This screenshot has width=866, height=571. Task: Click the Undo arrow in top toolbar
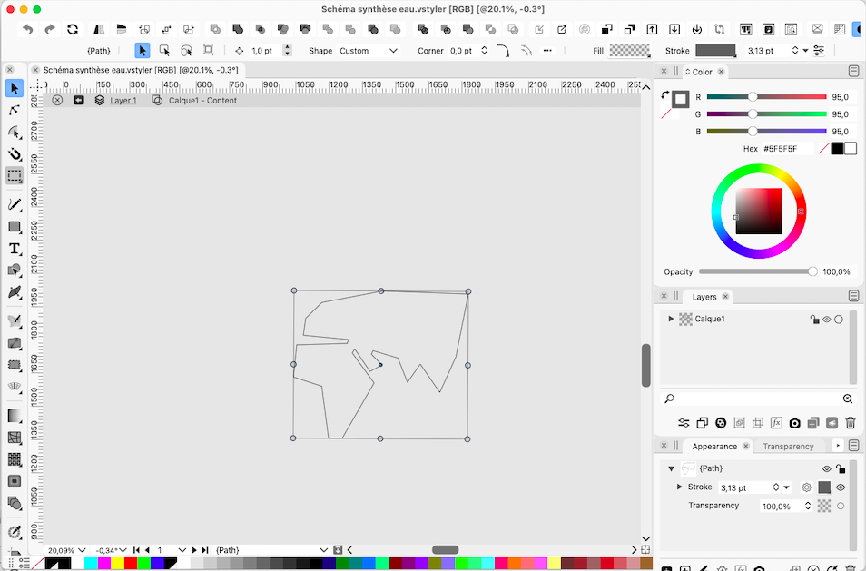tap(27, 30)
